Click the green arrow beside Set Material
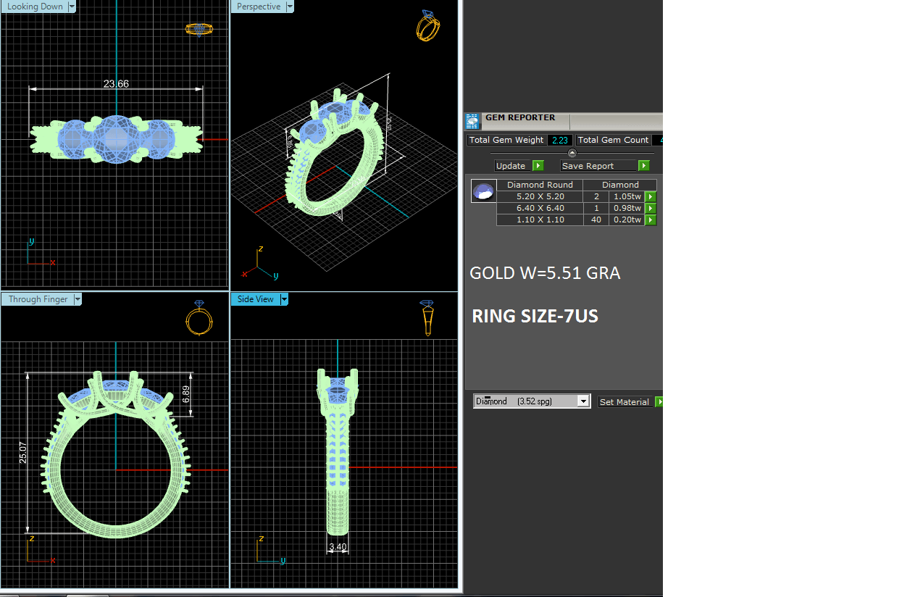The image size is (923, 597). pyautogui.click(x=659, y=402)
